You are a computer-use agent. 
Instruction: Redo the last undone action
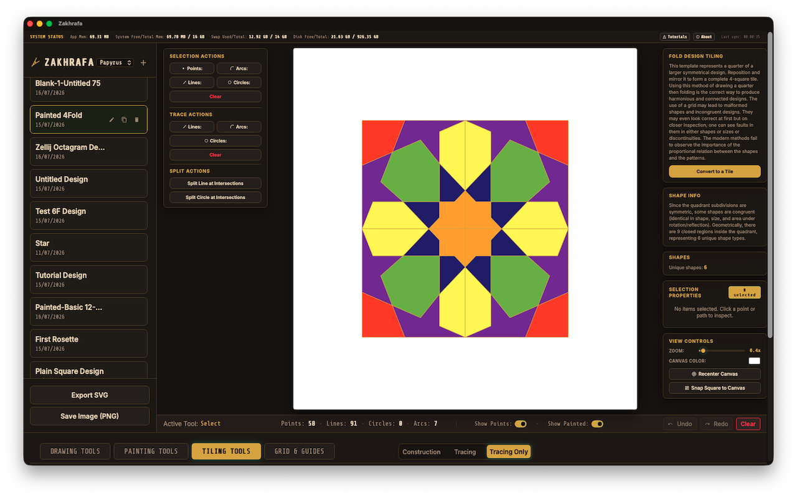click(x=716, y=424)
